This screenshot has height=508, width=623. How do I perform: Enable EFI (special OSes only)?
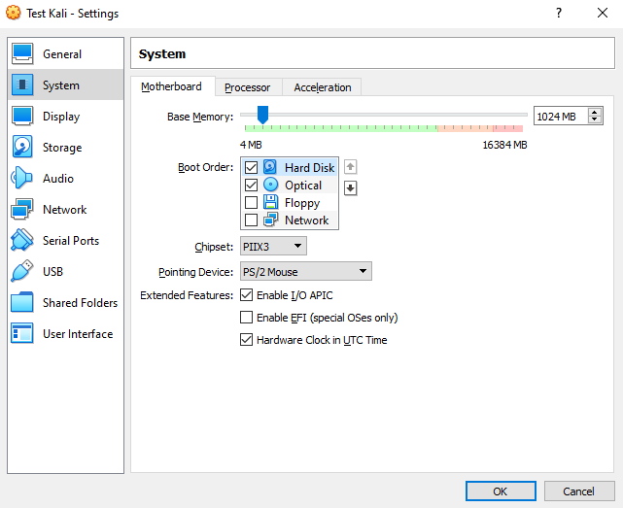tap(247, 318)
